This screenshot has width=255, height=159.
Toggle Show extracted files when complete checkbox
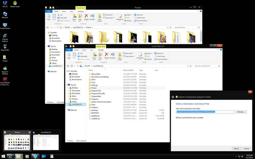point(177,118)
